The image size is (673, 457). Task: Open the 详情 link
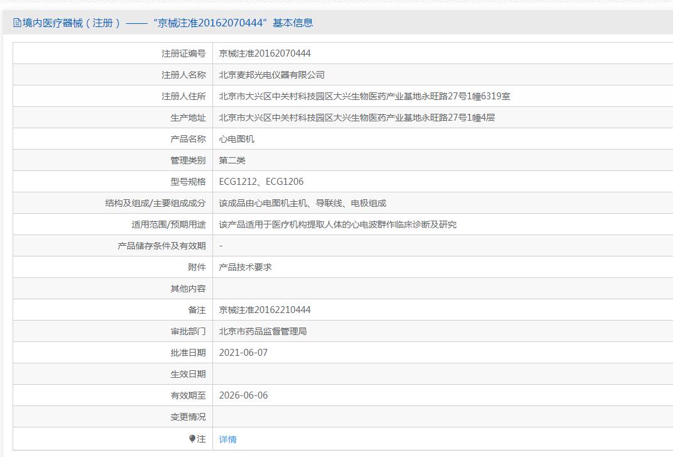coord(227,439)
